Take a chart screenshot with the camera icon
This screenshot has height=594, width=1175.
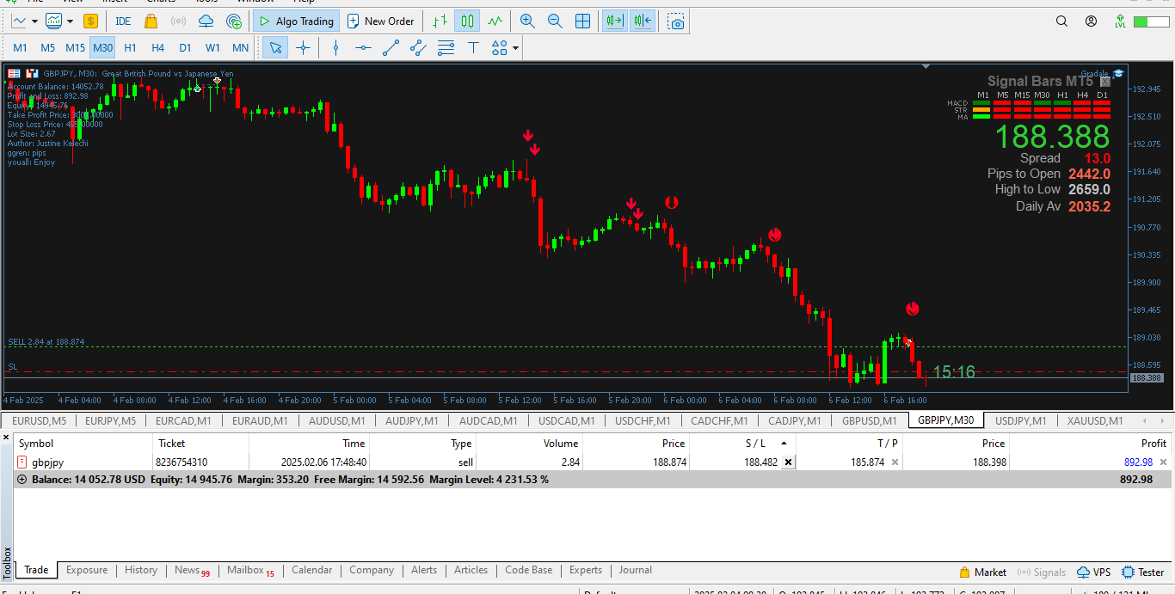[x=677, y=21]
